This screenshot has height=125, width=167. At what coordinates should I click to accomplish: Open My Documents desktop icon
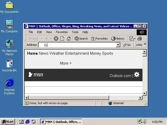9,7
